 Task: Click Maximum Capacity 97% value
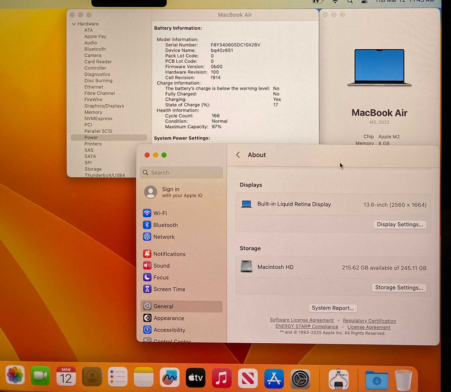(217, 127)
